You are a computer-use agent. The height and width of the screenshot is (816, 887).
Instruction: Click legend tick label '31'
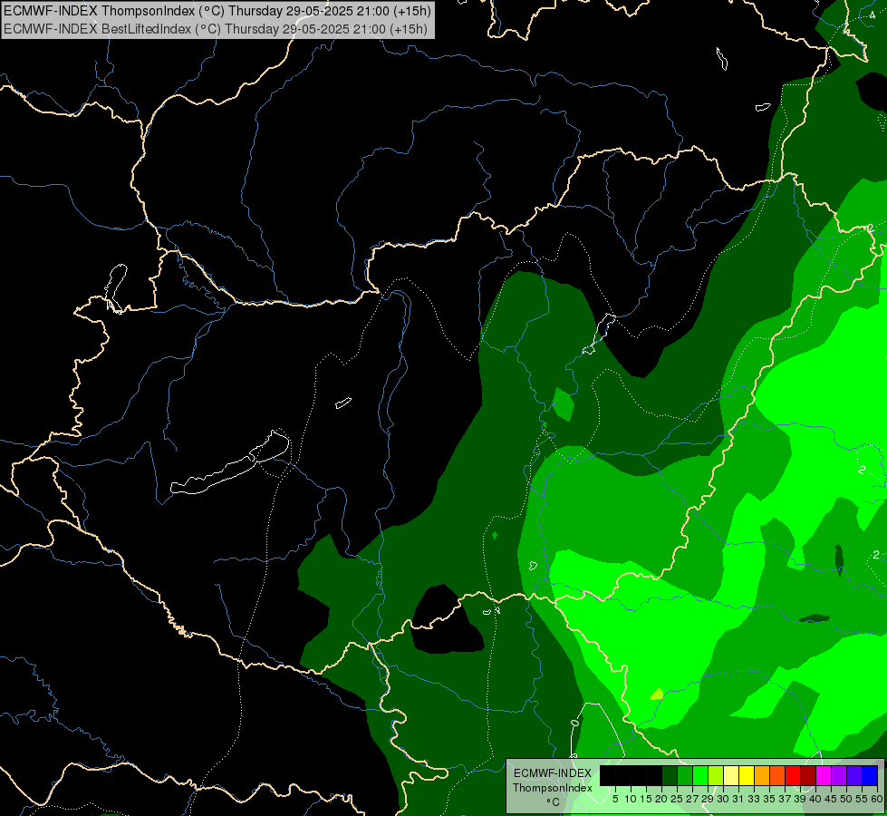coord(738,799)
